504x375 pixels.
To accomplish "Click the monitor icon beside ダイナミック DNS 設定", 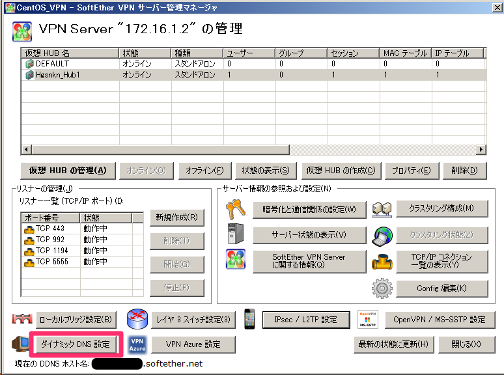I will point(20,344).
